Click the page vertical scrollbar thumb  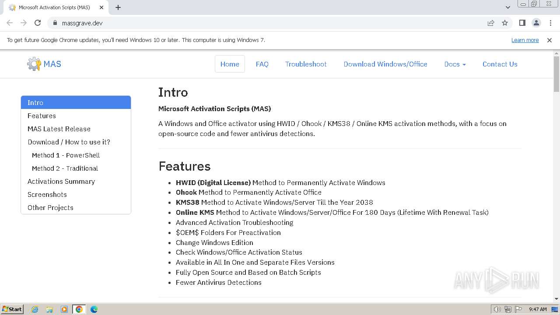556,74
